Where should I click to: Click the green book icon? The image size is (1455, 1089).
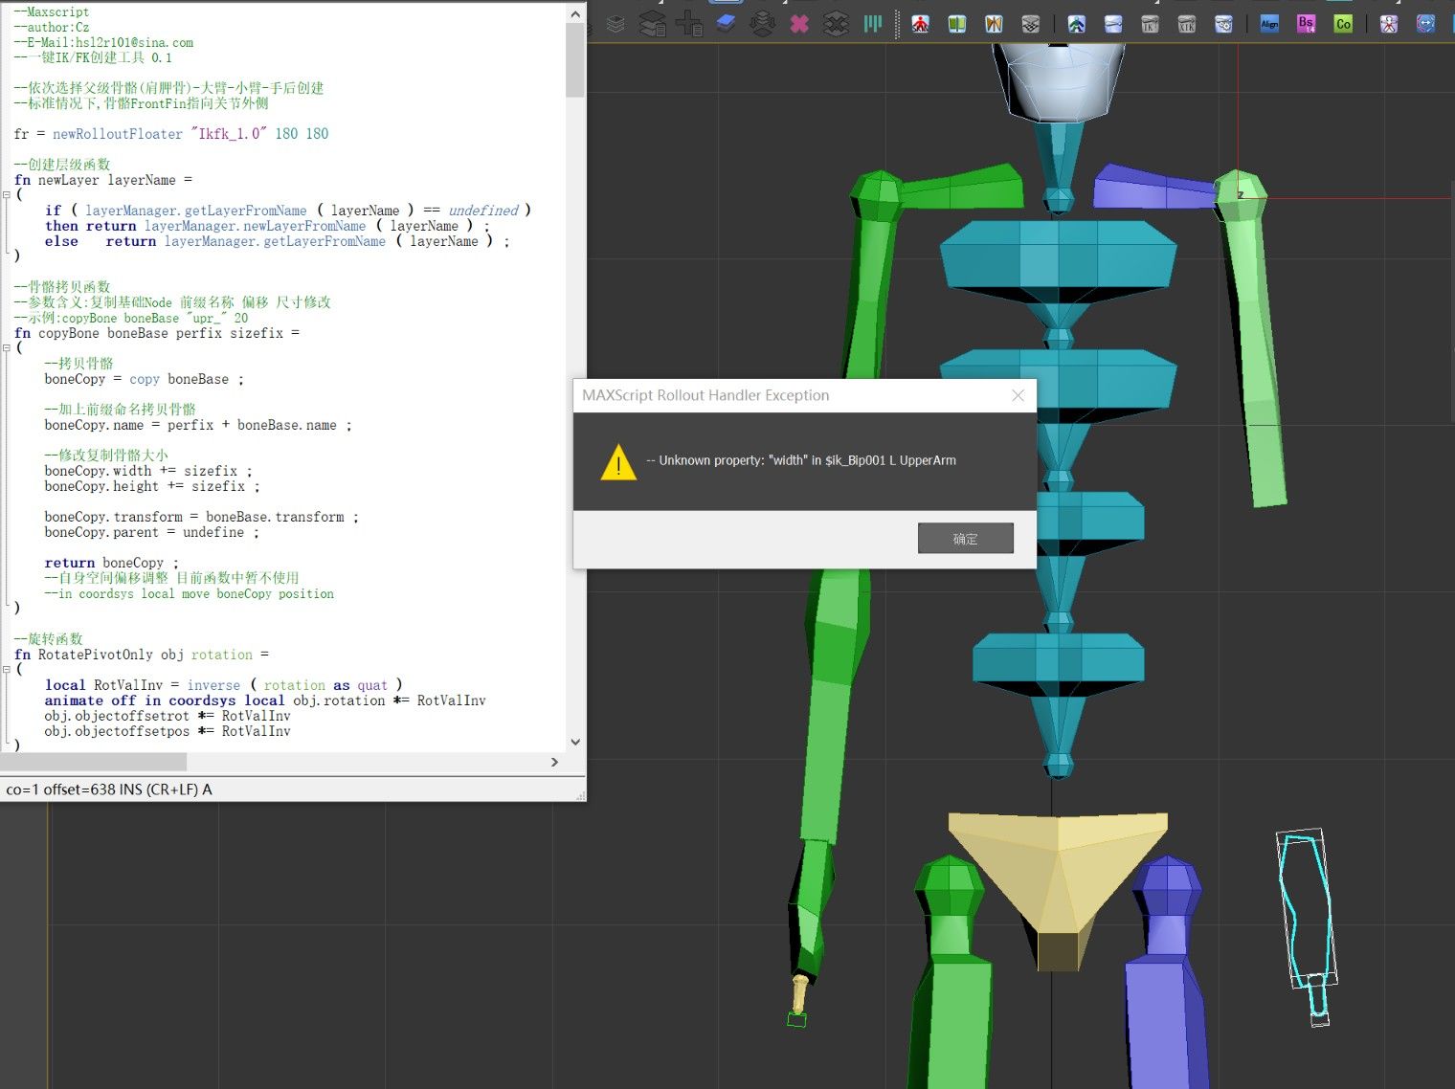click(x=956, y=24)
